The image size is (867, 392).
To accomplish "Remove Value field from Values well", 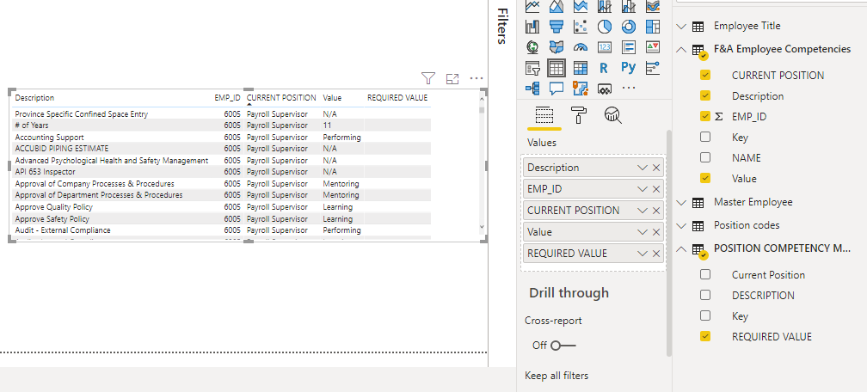I will point(656,232).
